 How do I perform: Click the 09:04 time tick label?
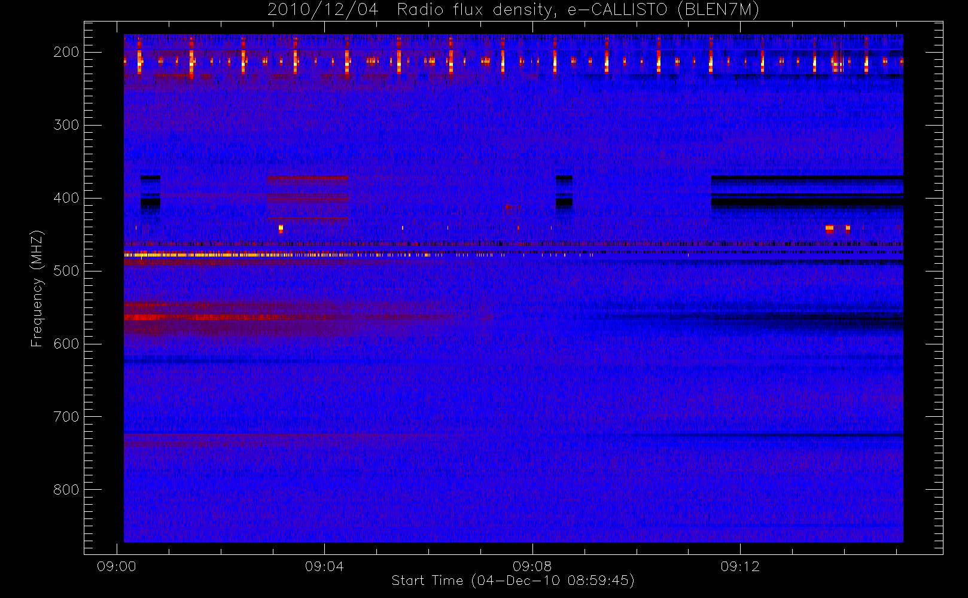pyautogui.click(x=324, y=566)
